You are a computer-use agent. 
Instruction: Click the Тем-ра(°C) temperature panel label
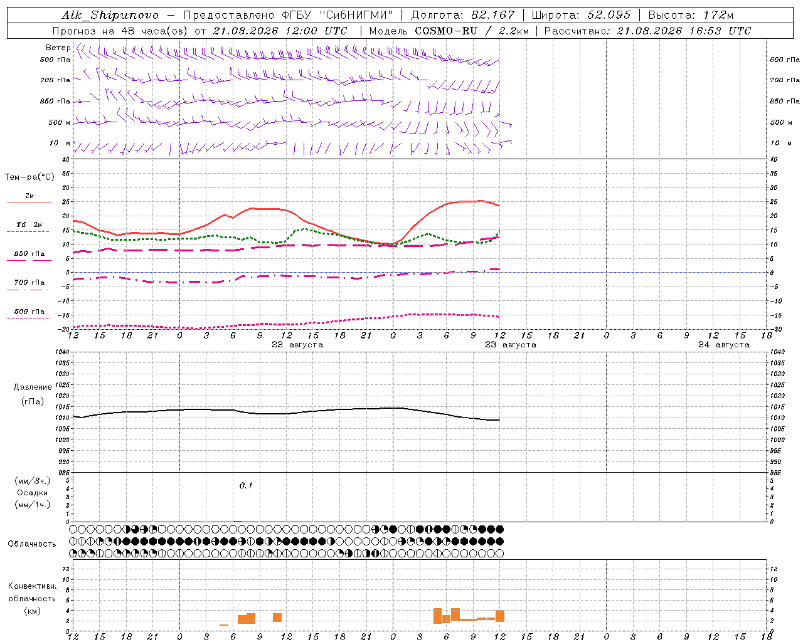click(29, 177)
